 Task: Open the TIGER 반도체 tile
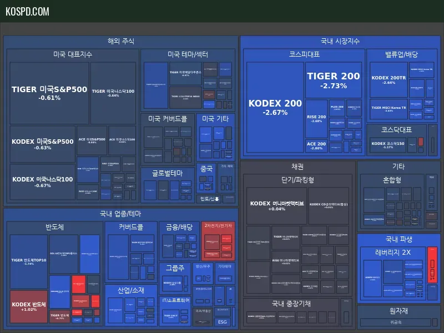click(x=59, y=316)
